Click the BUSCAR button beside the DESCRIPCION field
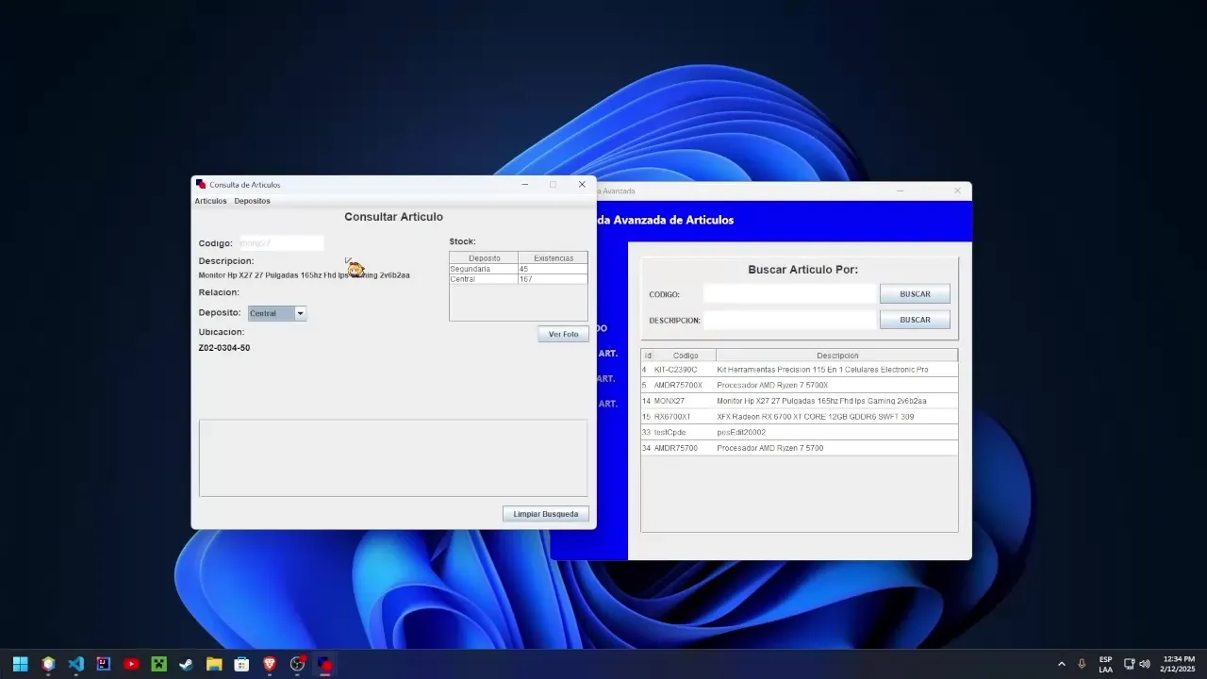Image resolution: width=1207 pixels, height=679 pixels. click(915, 320)
